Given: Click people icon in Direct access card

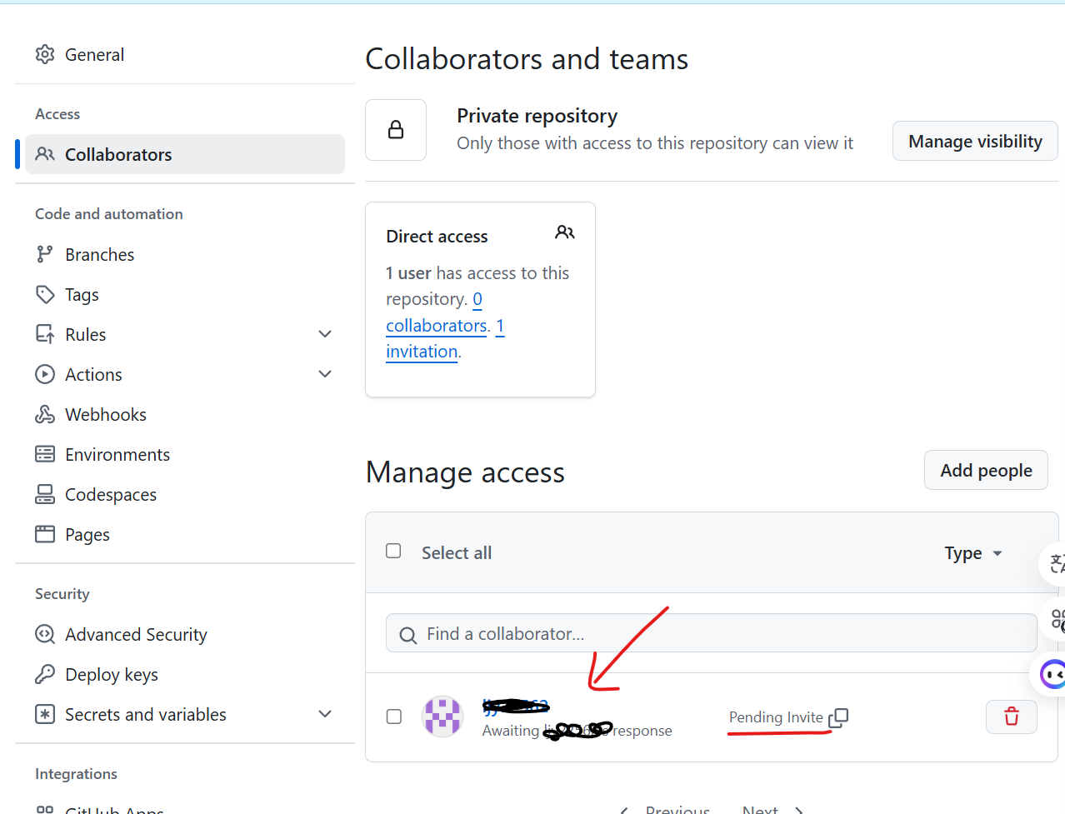Looking at the screenshot, I should (565, 232).
